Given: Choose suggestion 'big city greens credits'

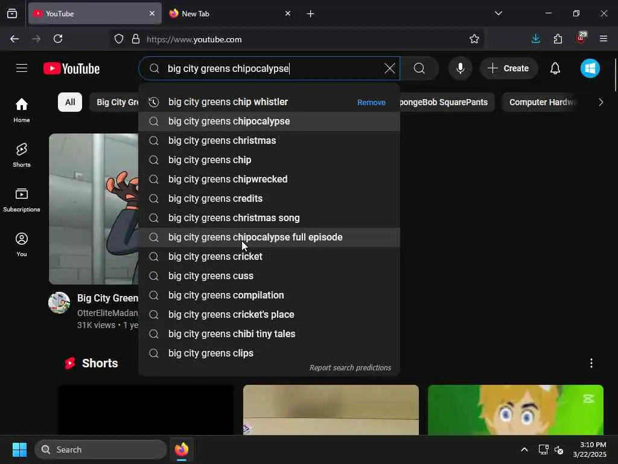Looking at the screenshot, I should pyautogui.click(x=269, y=198).
